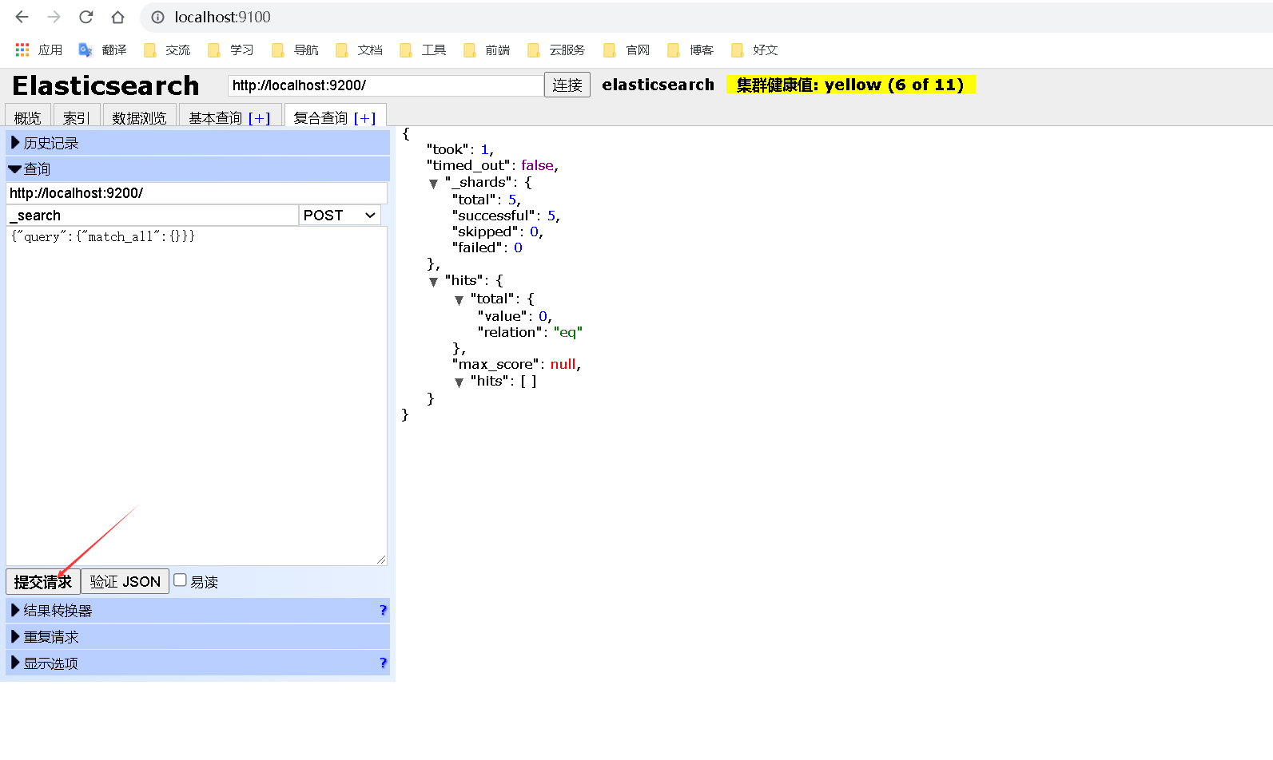
Task: Go back using the browser back arrow
Action: pos(22,17)
